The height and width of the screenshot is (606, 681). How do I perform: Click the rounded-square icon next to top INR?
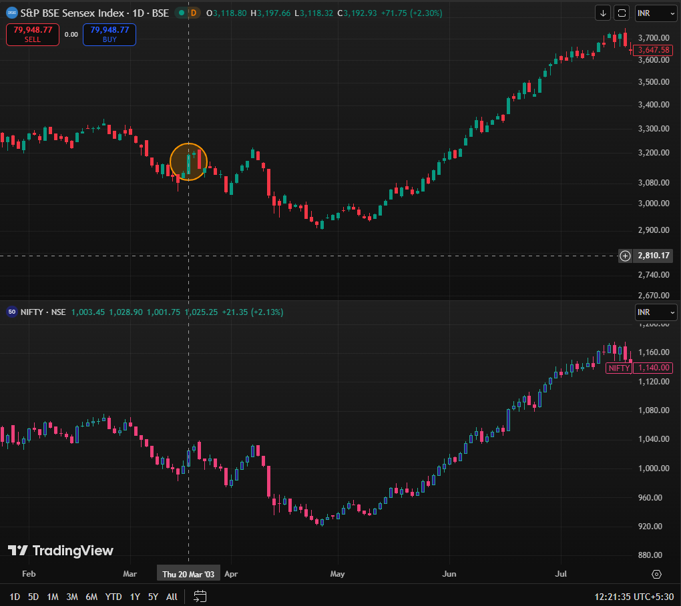[x=622, y=13]
